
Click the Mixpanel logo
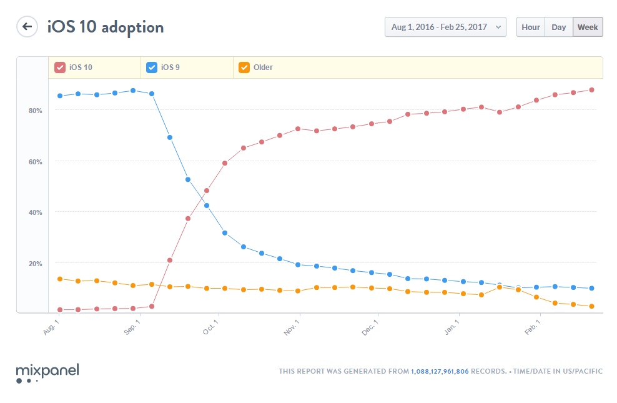(x=46, y=371)
